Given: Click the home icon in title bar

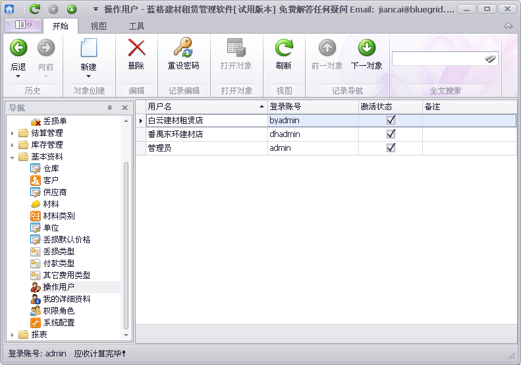Looking at the screenshot, I should click(x=10, y=9).
